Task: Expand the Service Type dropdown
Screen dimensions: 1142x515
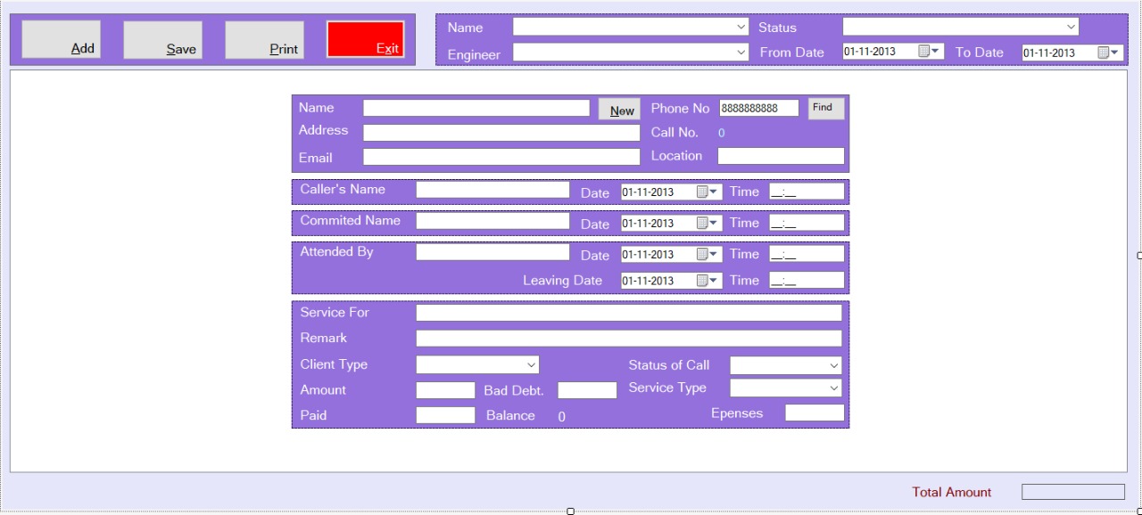Action: click(x=833, y=388)
